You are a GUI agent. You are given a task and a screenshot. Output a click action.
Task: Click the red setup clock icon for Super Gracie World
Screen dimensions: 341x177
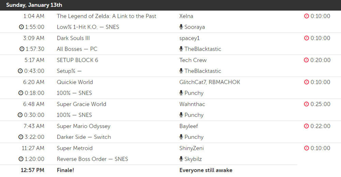point(306,104)
